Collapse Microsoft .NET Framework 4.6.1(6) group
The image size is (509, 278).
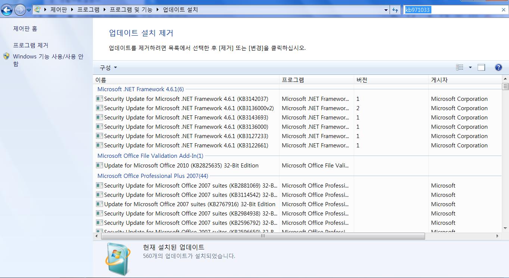point(141,89)
